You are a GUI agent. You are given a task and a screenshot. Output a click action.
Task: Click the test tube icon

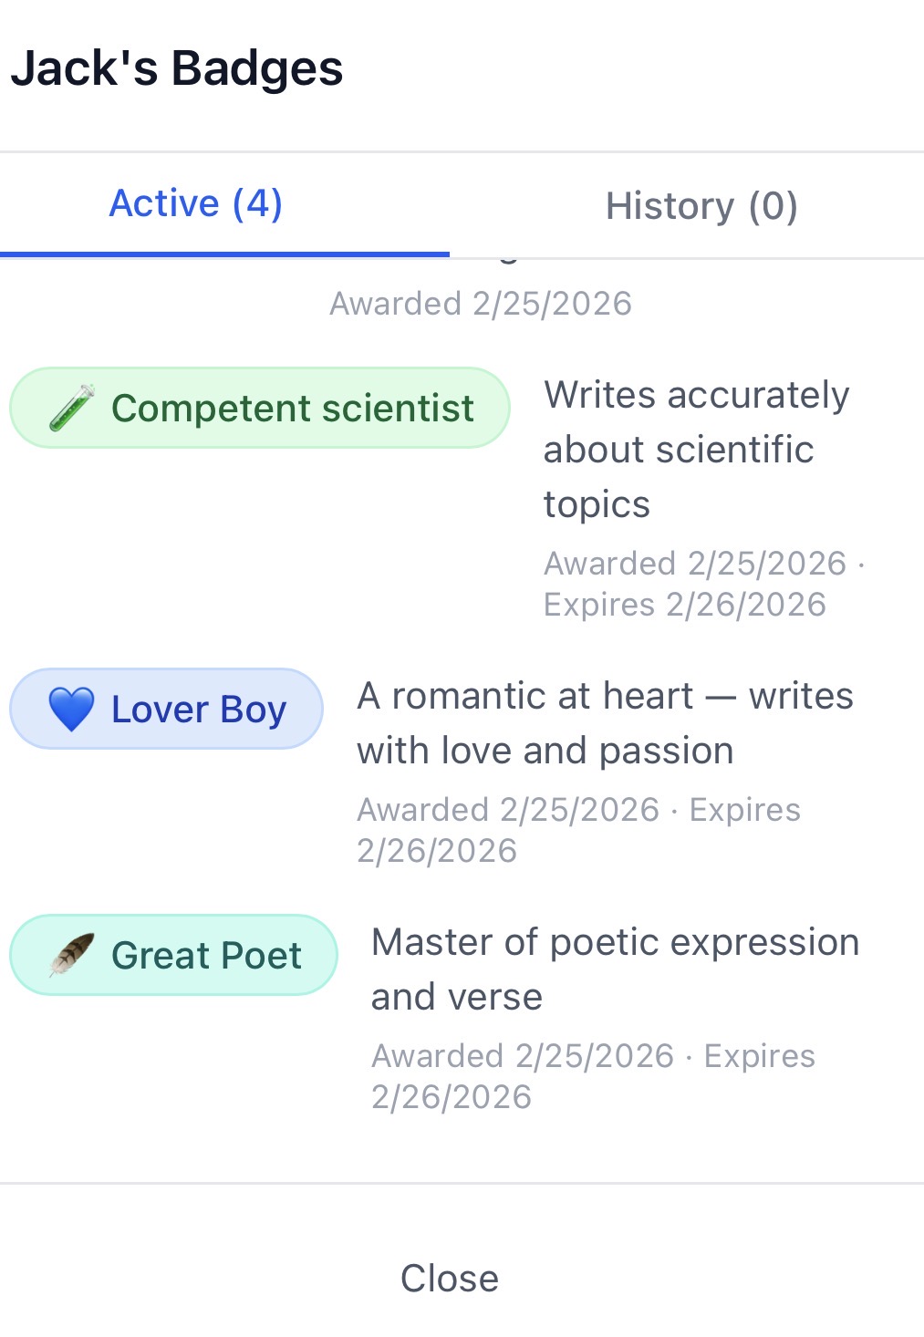(x=72, y=408)
